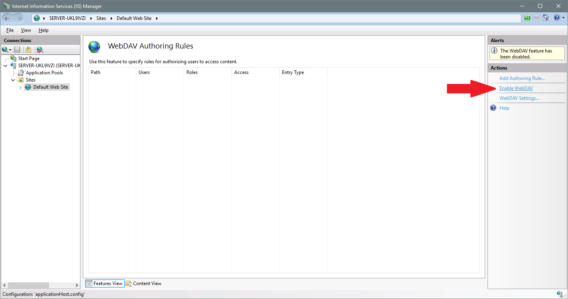Click the Back navigation arrow
568x299 pixels.
[7, 18]
